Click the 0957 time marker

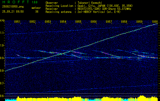coord(109,22)
